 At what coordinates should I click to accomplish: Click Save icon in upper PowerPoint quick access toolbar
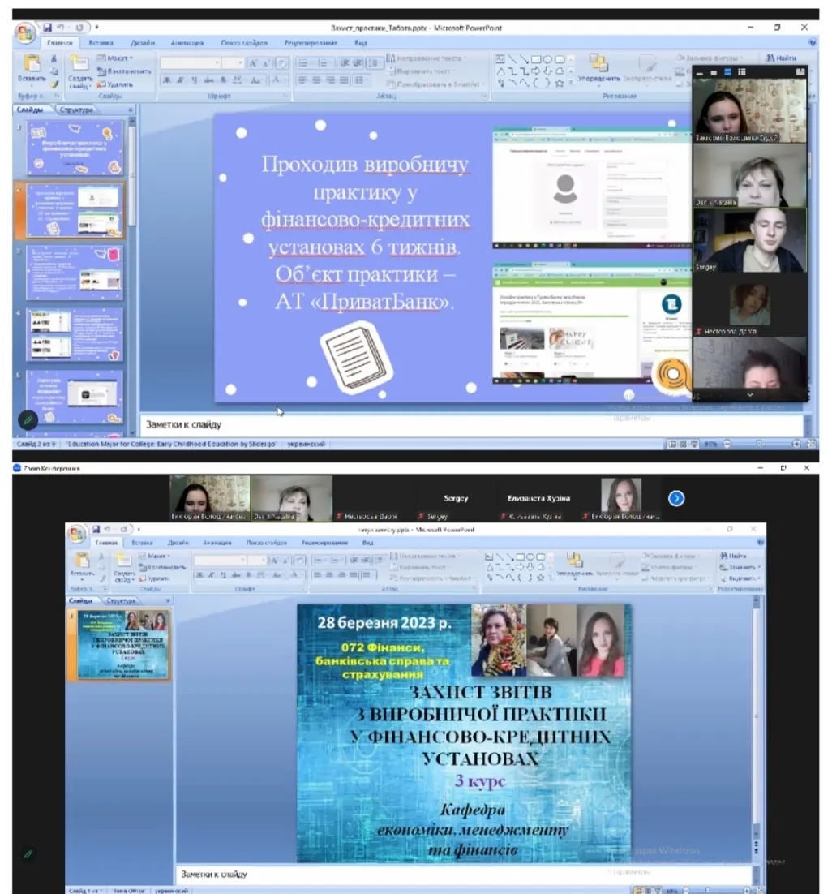tap(49, 28)
